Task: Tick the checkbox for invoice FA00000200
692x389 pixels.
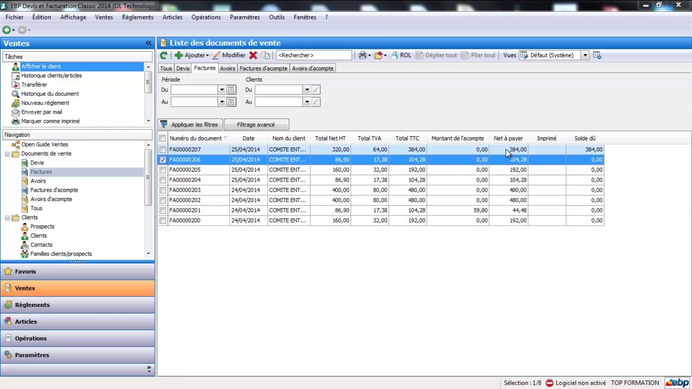Action: coord(163,220)
